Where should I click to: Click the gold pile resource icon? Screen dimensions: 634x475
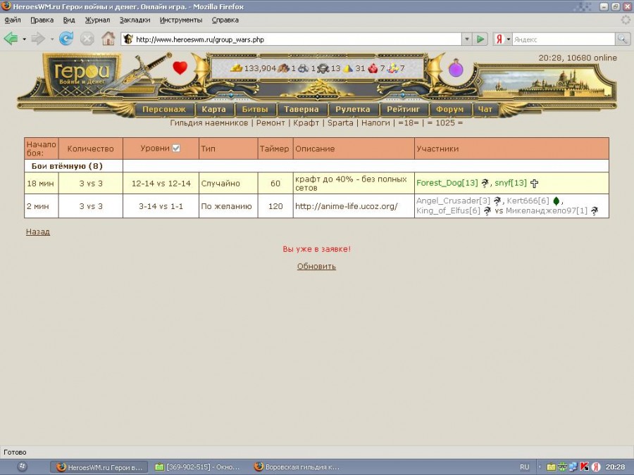pyautogui.click(x=237, y=68)
